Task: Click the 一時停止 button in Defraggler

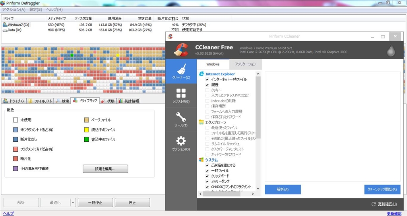Action: click(95, 202)
